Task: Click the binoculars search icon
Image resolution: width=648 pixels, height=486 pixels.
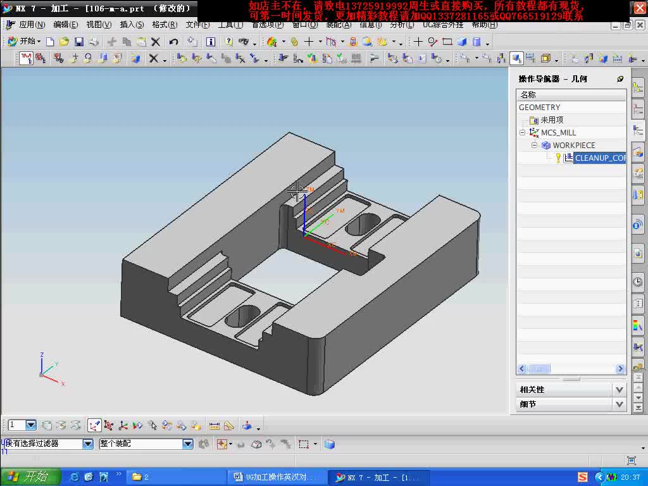Action: pyautogui.click(x=244, y=42)
